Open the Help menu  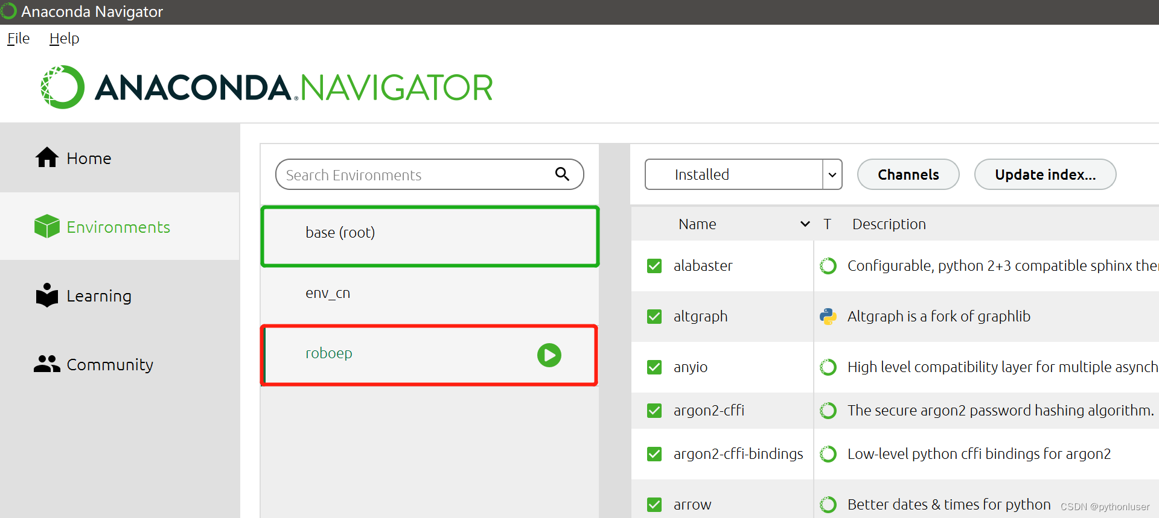[x=64, y=39]
